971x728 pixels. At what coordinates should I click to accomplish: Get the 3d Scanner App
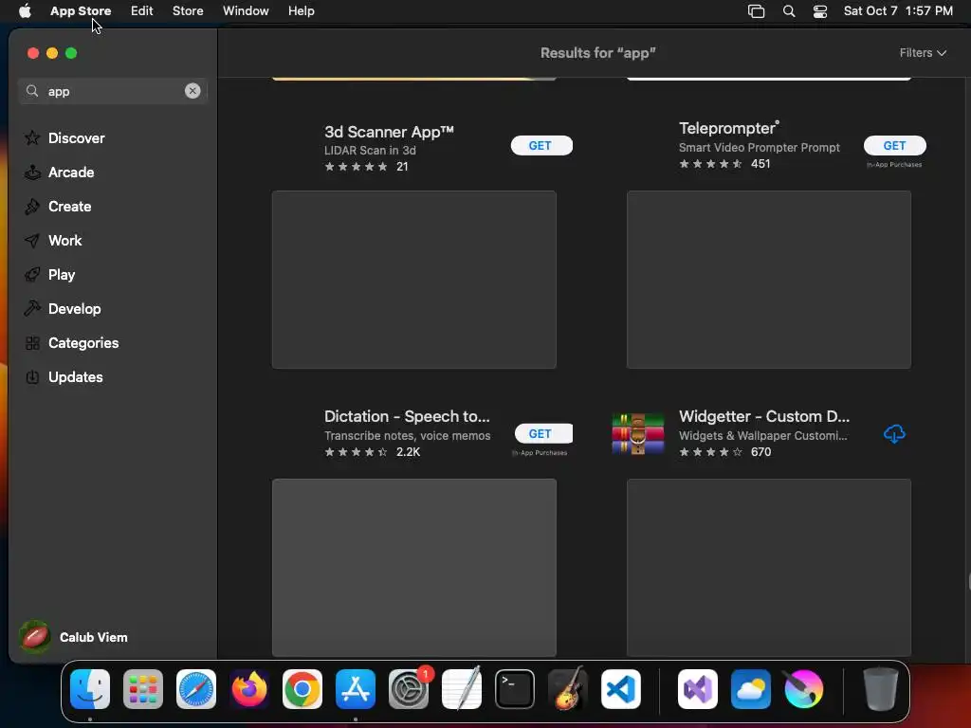tap(541, 145)
